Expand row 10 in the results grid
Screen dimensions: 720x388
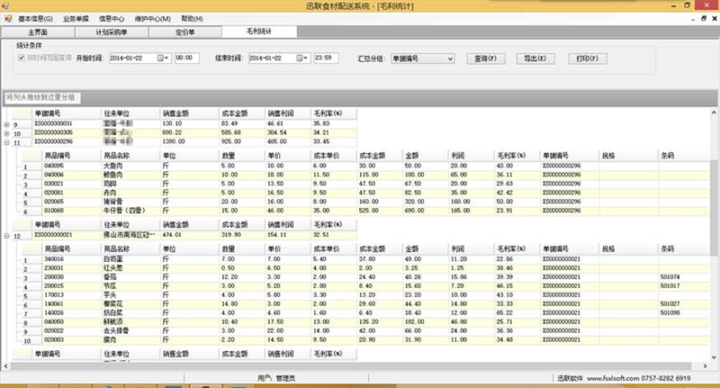click(x=7, y=133)
